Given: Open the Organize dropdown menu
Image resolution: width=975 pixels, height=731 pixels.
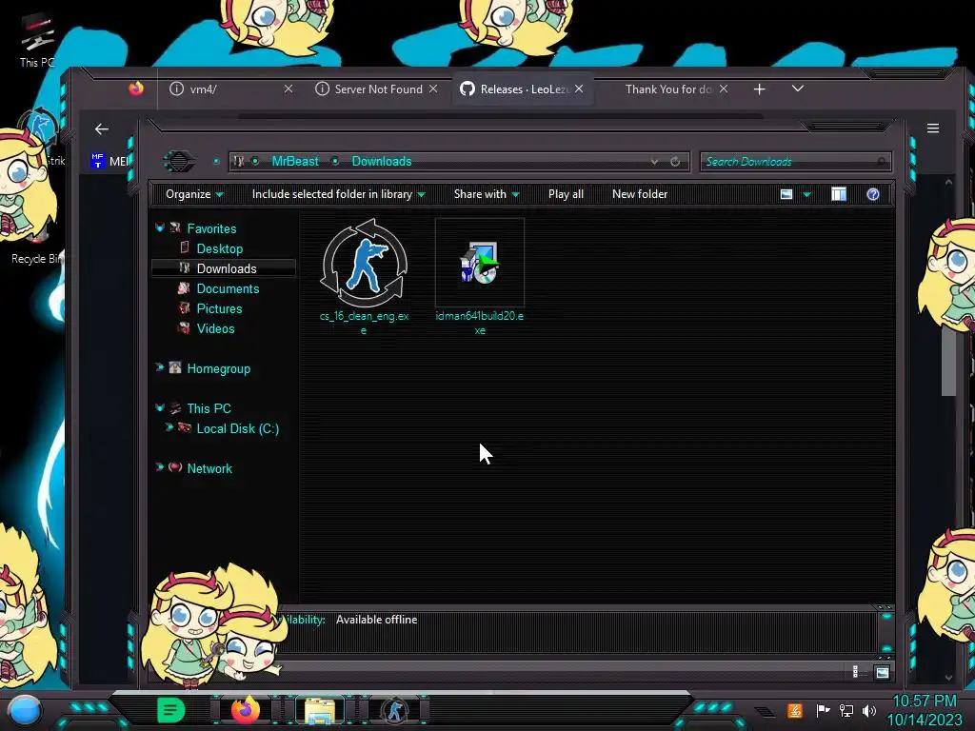Looking at the screenshot, I should (x=194, y=194).
